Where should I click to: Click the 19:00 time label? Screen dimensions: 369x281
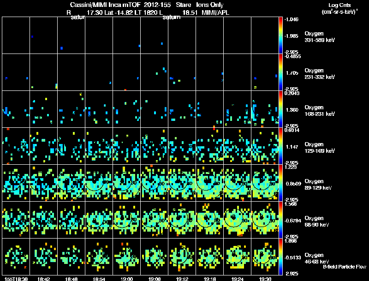tap(126, 279)
